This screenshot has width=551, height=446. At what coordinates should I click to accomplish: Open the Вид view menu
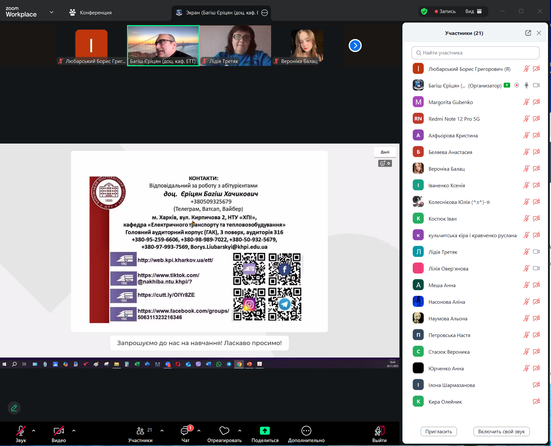coord(473,11)
